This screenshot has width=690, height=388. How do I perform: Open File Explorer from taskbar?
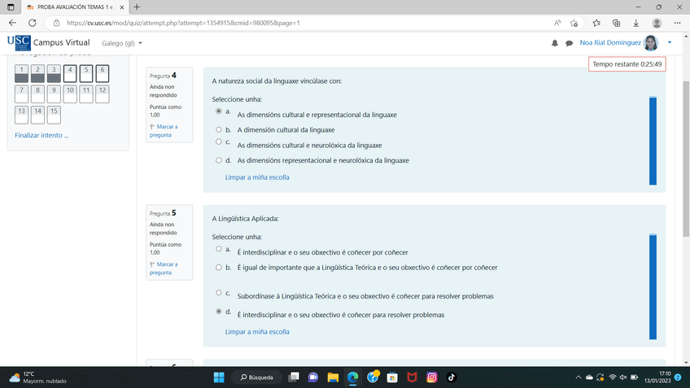333,377
